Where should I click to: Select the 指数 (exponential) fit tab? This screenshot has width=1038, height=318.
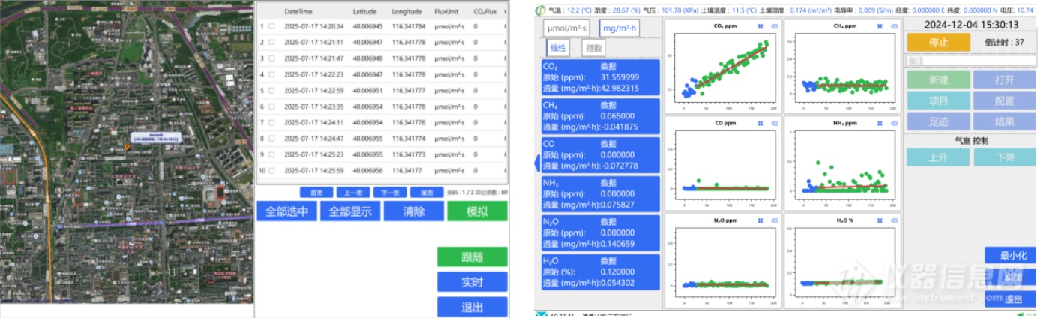coord(593,48)
